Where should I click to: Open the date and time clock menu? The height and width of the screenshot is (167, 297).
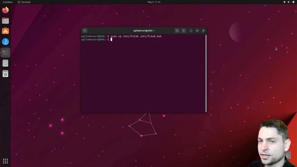coord(154,2)
